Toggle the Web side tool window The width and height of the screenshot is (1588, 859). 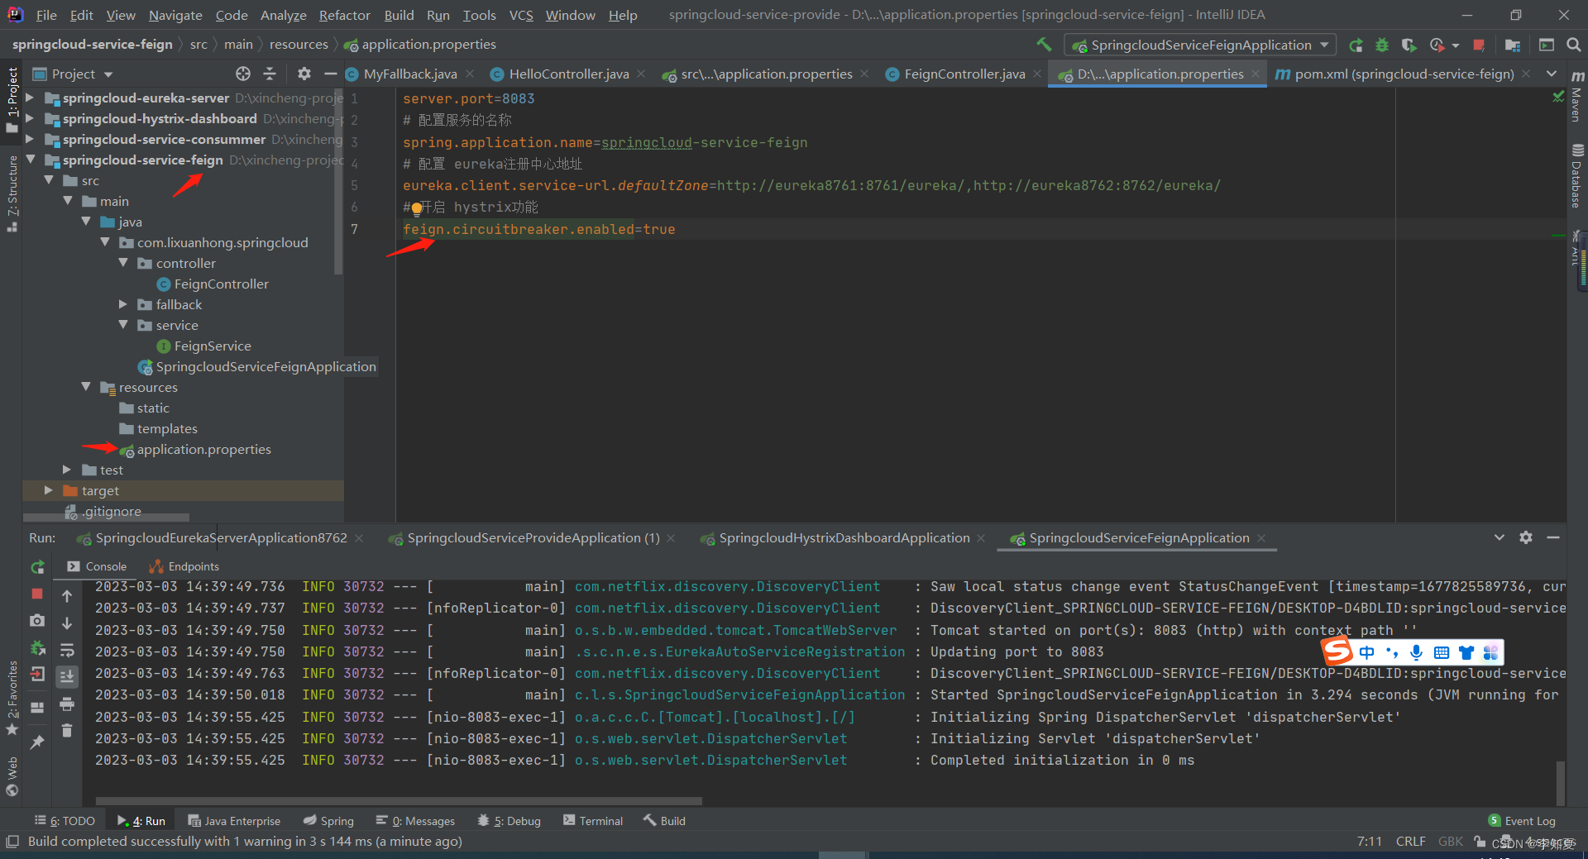click(12, 775)
